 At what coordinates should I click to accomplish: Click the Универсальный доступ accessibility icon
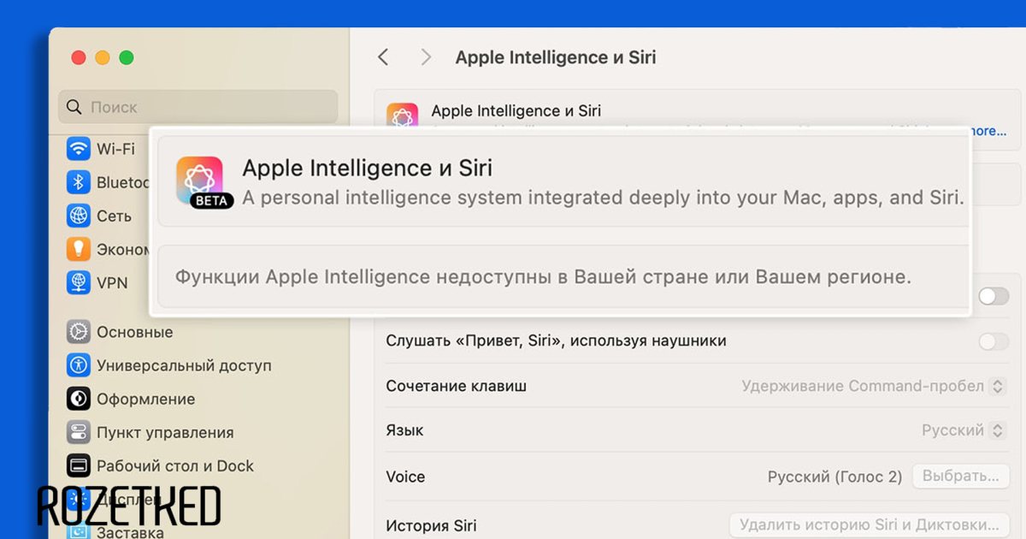pyautogui.click(x=79, y=365)
